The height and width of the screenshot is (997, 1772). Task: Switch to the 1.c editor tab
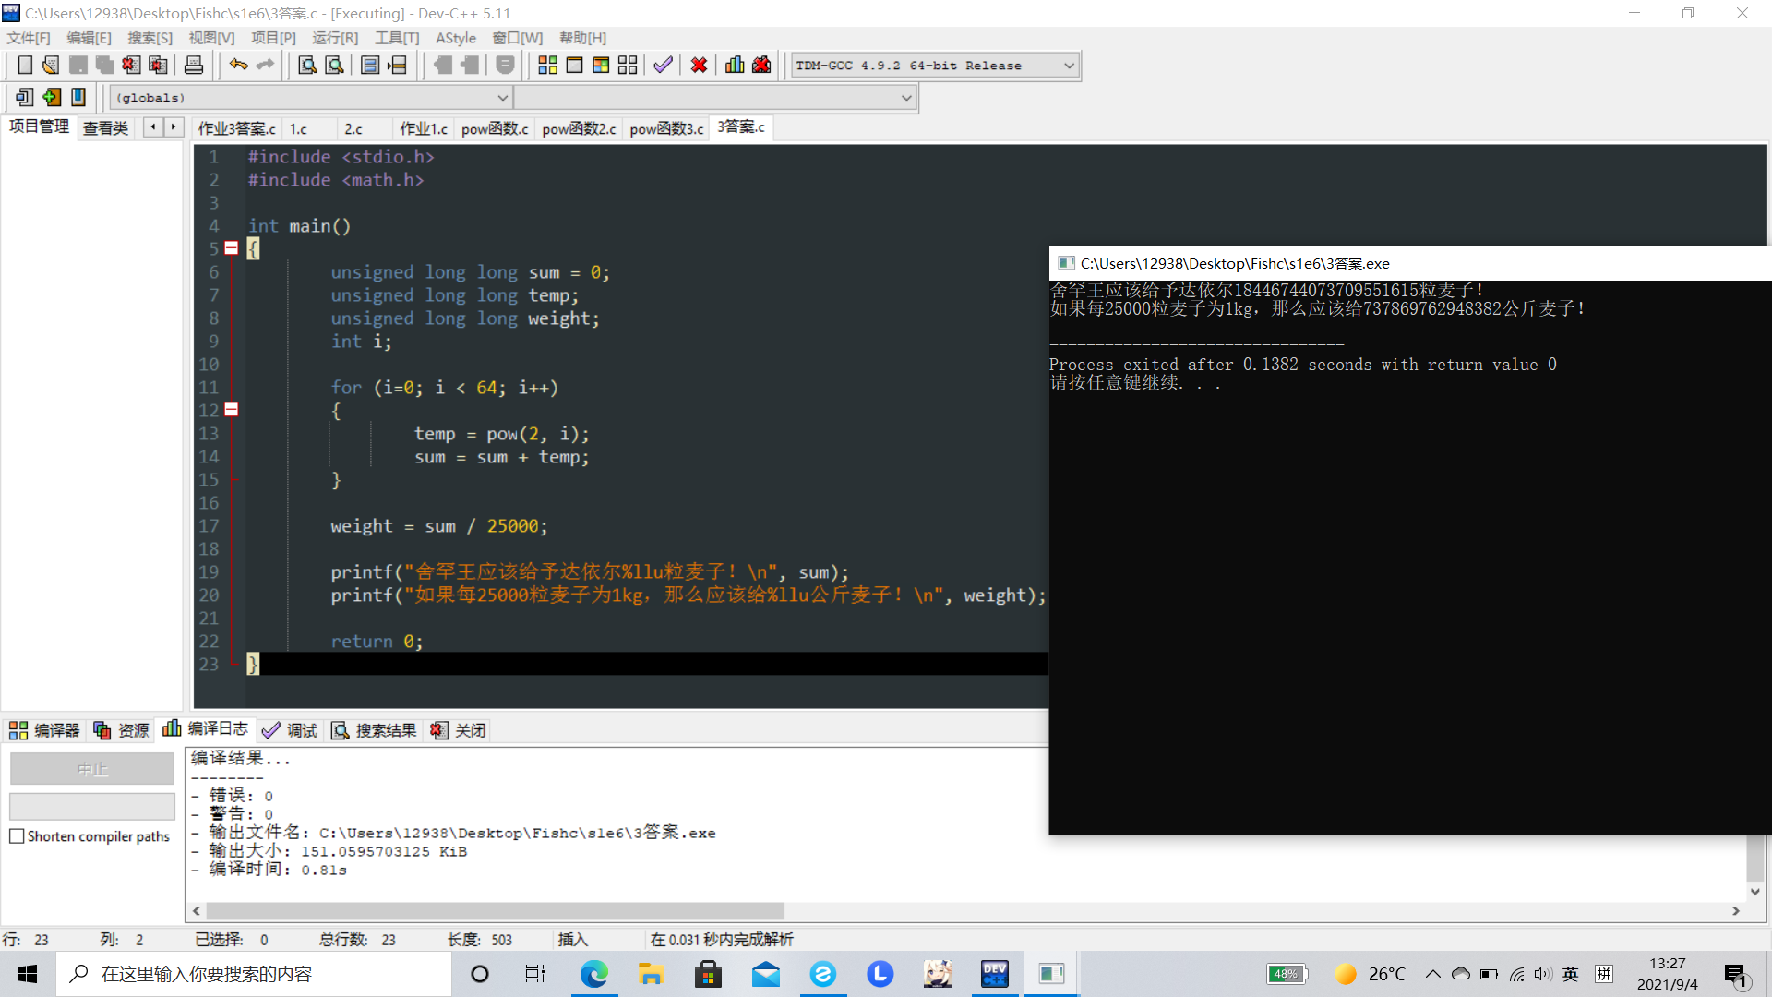298,128
